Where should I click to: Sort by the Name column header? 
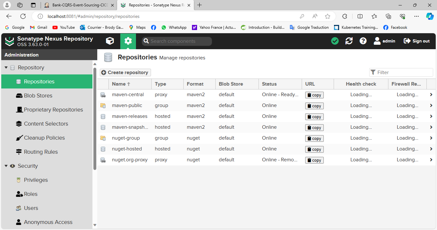click(130, 84)
